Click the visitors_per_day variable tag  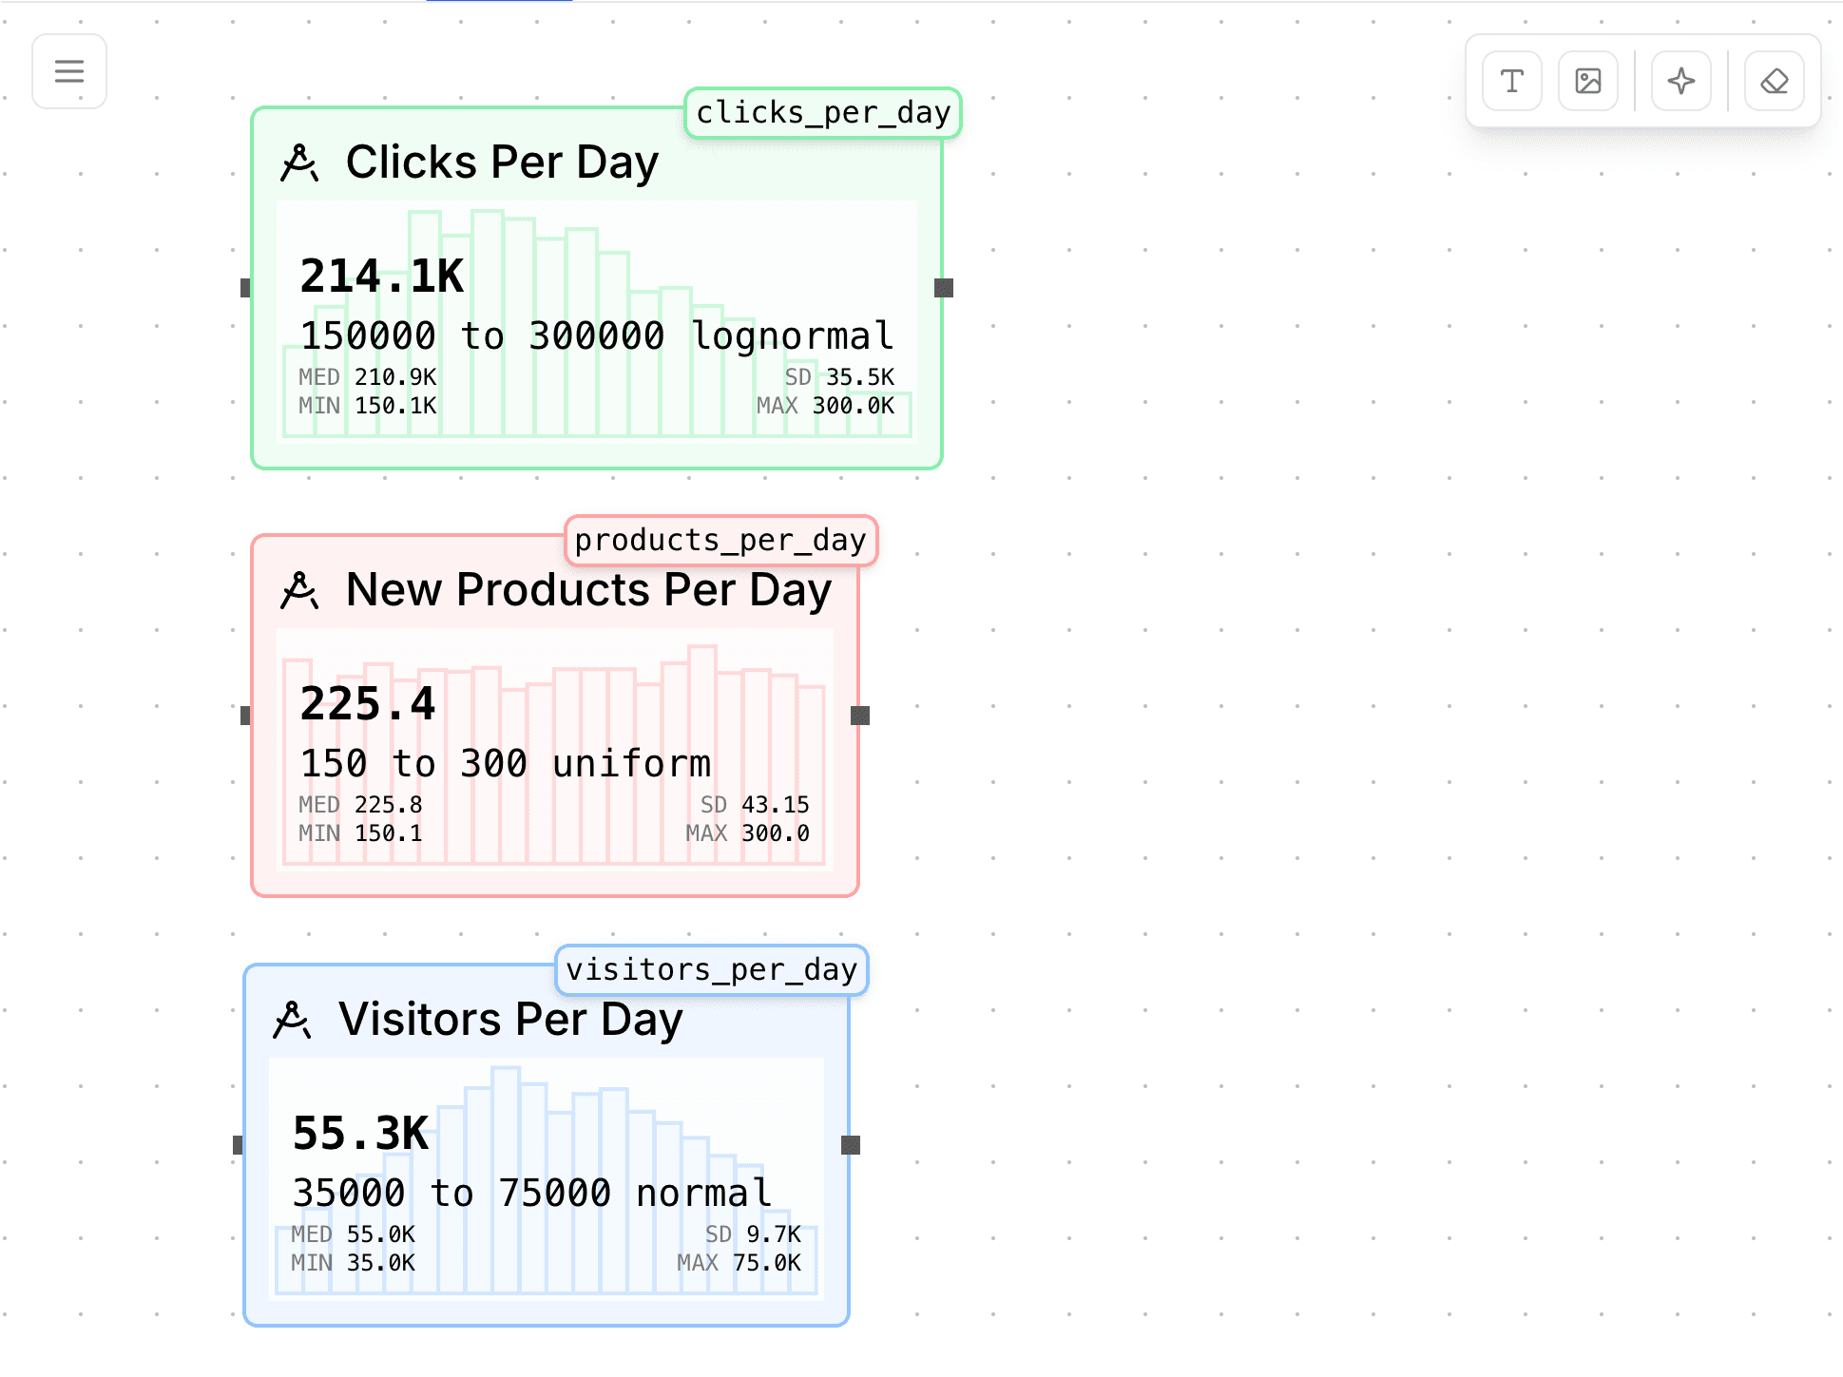711,970
